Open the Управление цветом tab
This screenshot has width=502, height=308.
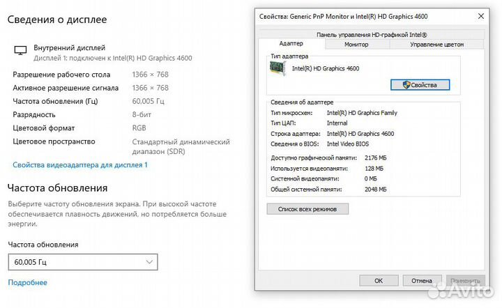click(436, 45)
